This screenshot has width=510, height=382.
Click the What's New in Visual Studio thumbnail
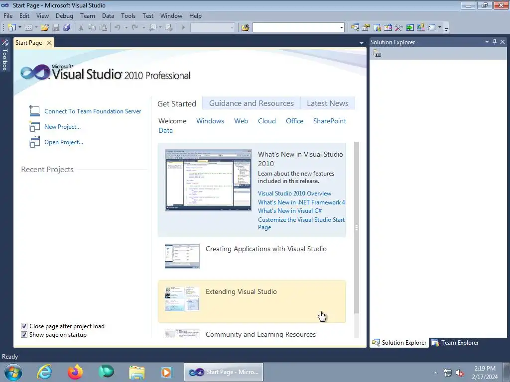[208, 180]
